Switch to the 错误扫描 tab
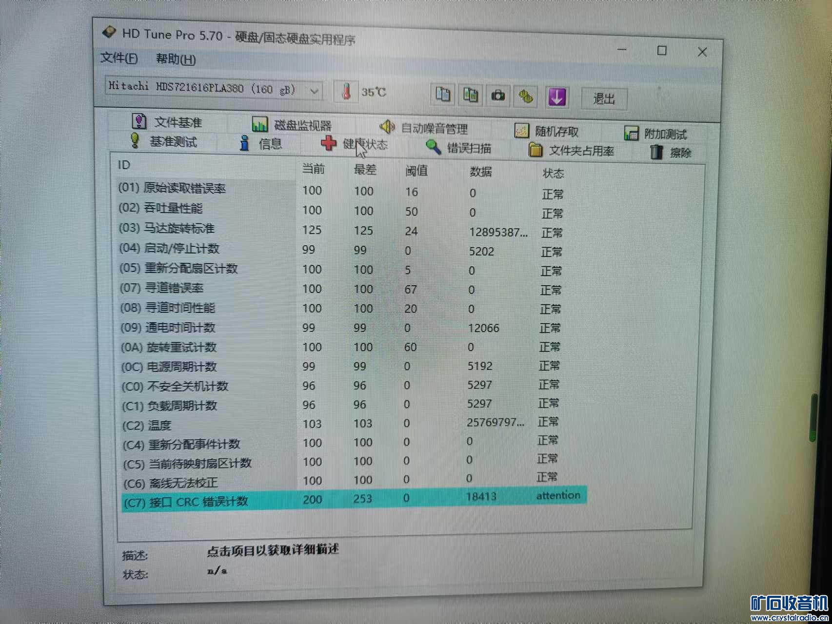The width and height of the screenshot is (832, 624). pos(458,147)
